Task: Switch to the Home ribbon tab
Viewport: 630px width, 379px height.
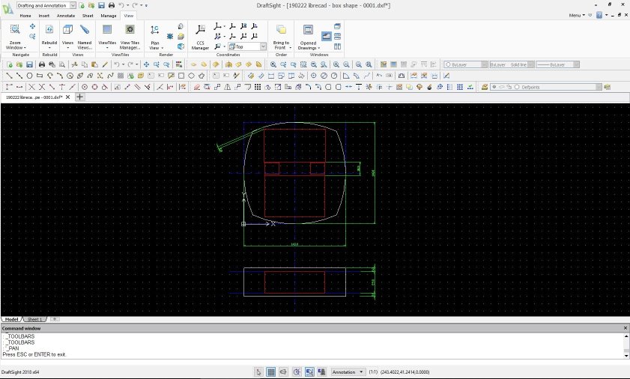Action: pyautogui.click(x=25, y=16)
